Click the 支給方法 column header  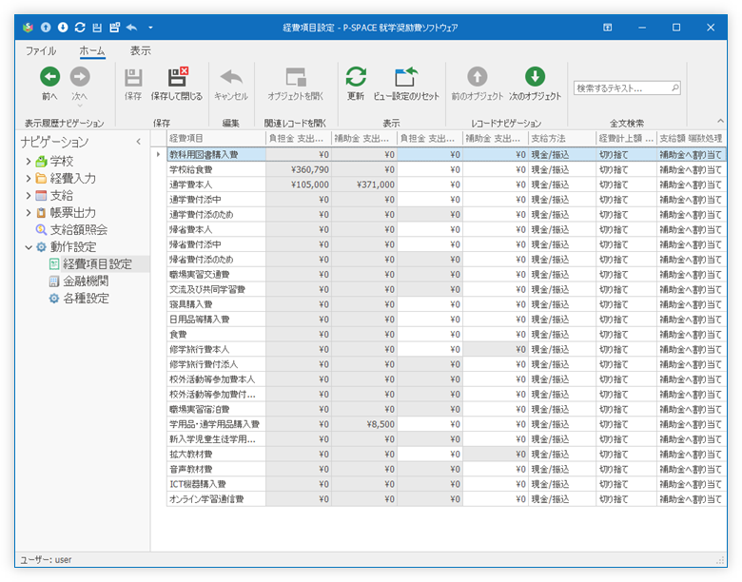[x=562, y=138]
